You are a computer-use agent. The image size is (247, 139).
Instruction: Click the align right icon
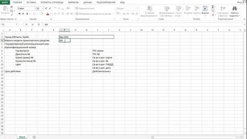tap(63, 14)
